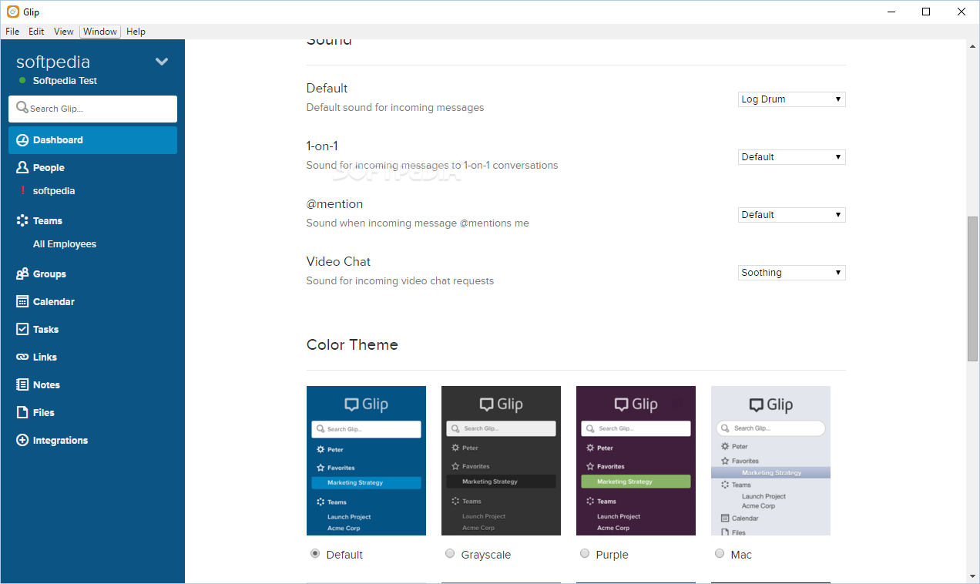Open the Edit menu
This screenshot has width=980, height=584.
point(36,32)
